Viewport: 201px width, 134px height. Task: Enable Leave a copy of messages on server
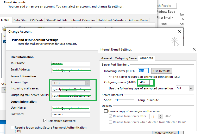(x=106, y=111)
